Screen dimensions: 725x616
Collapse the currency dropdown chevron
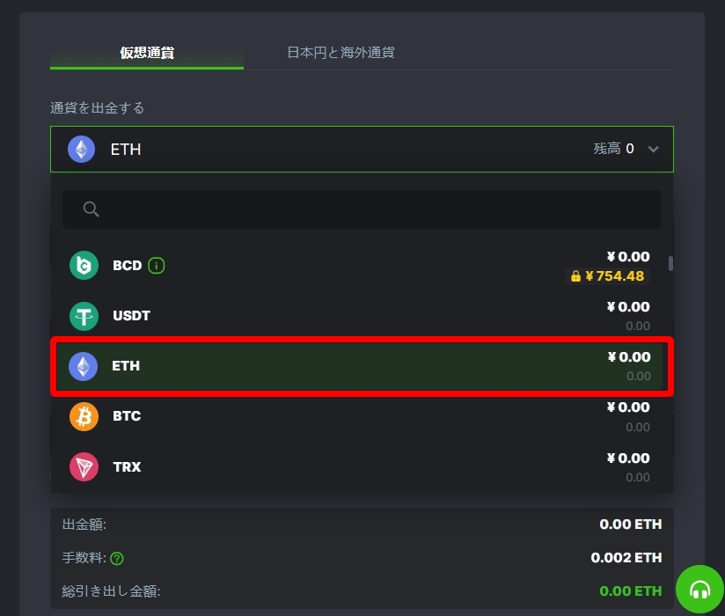click(x=653, y=149)
